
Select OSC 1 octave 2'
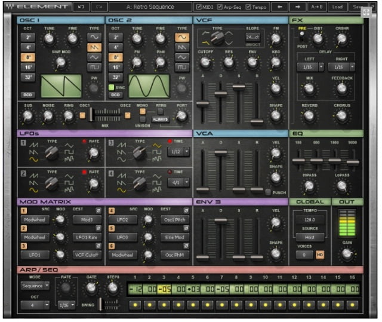click(28, 37)
